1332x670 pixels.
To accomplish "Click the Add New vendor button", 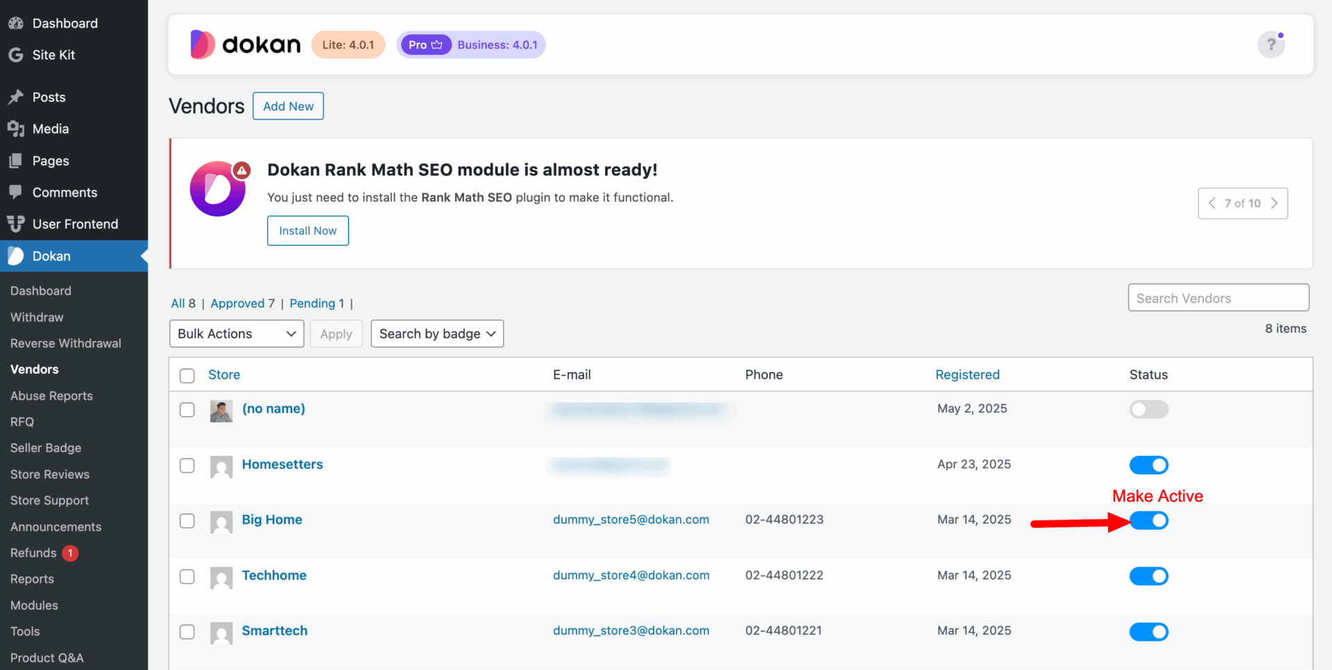I will (288, 106).
